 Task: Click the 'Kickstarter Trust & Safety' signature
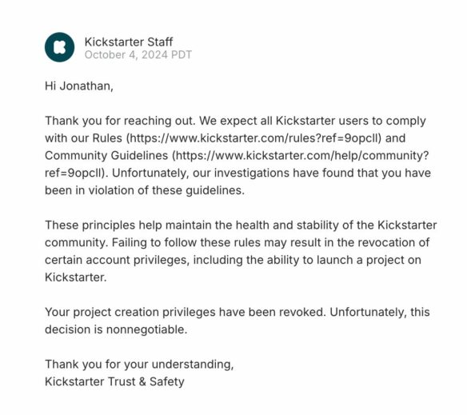point(114,381)
